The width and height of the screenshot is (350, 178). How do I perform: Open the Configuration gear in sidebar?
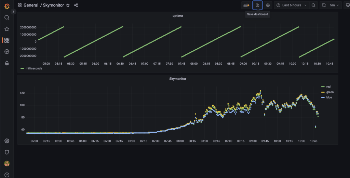[x=7, y=141]
